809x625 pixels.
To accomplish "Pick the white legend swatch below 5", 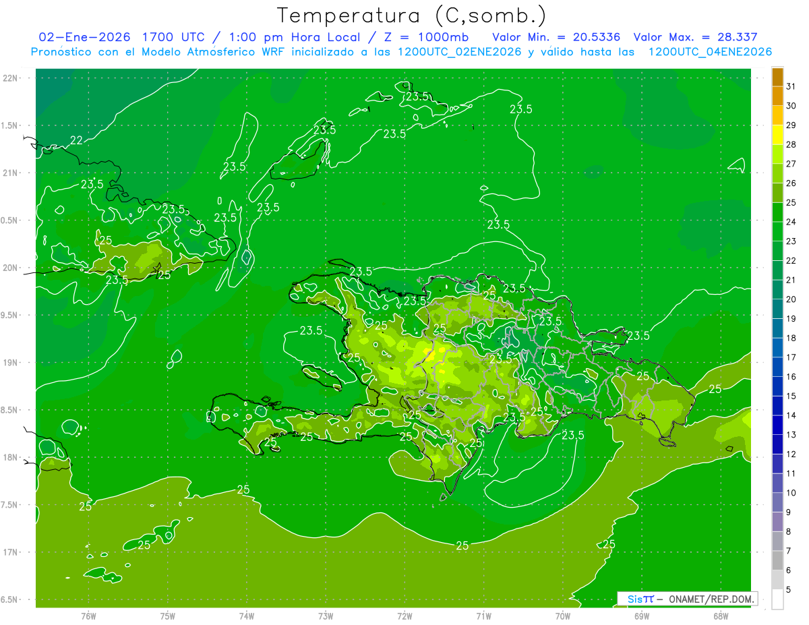I will [777, 599].
